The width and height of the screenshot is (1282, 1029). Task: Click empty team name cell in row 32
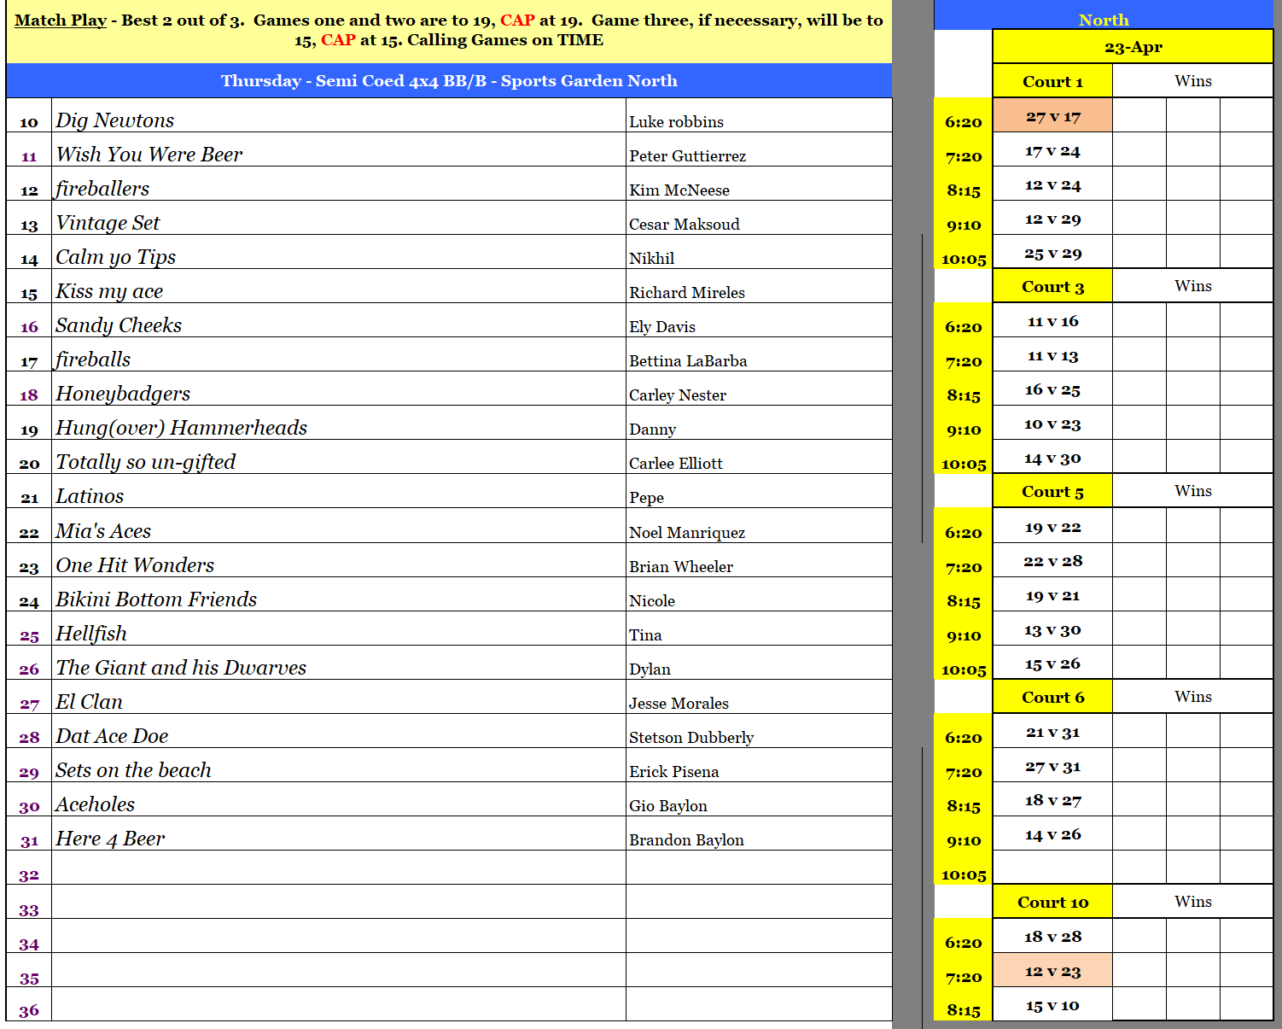[x=338, y=868]
